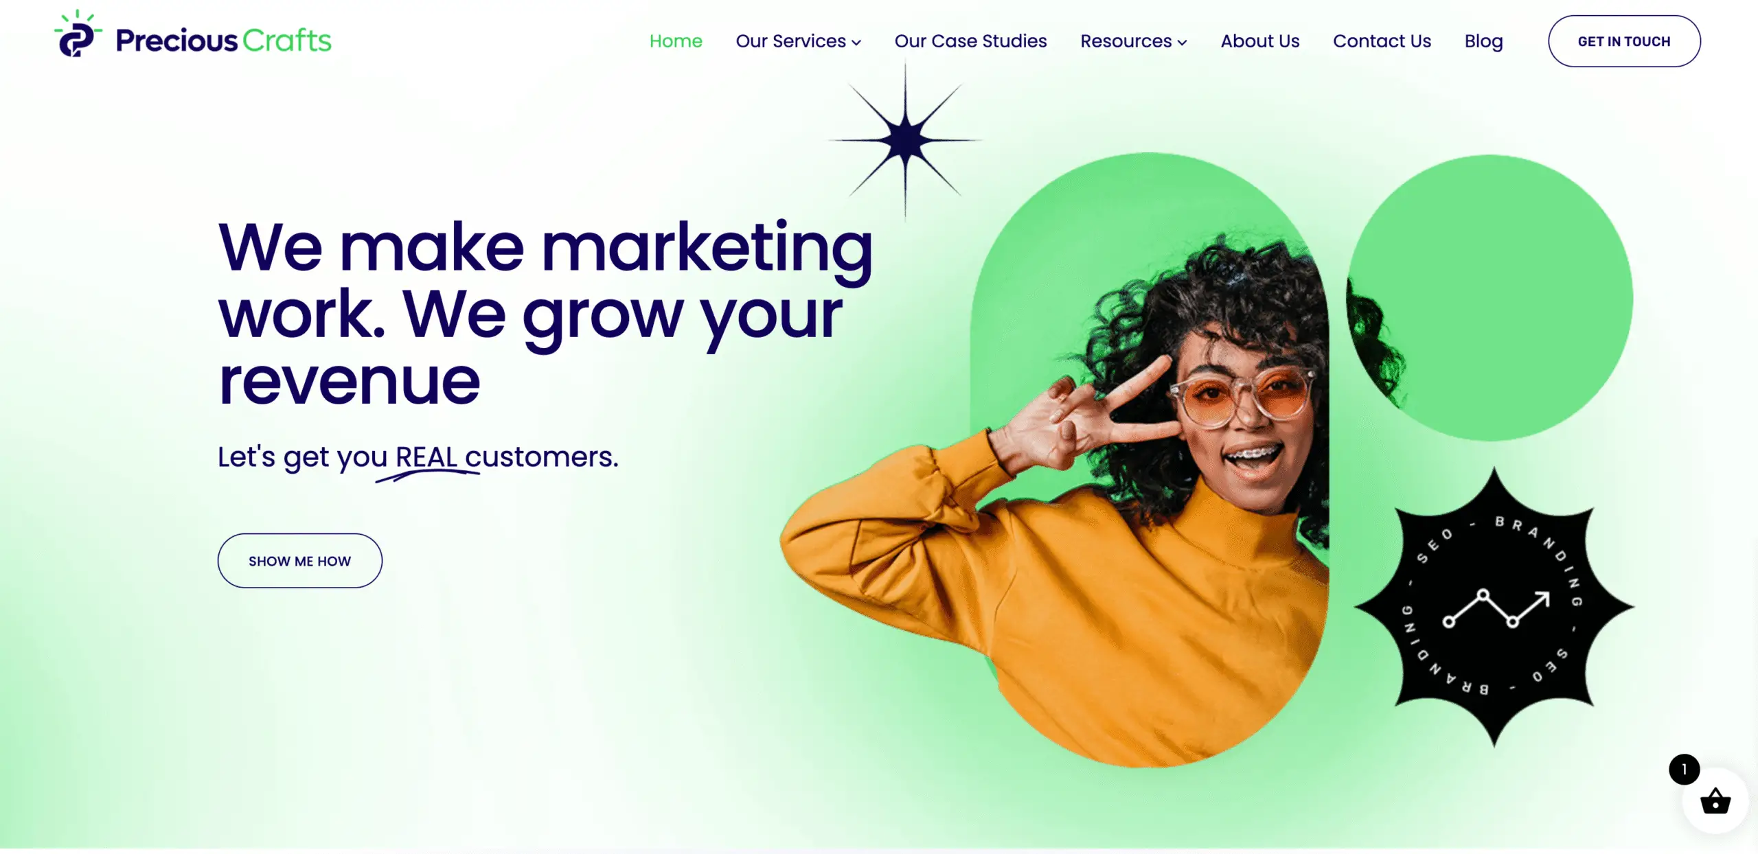Click the solid green circle graphic
The width and height of the screenshot is (1758, 854).
[x=1489, y=298]
